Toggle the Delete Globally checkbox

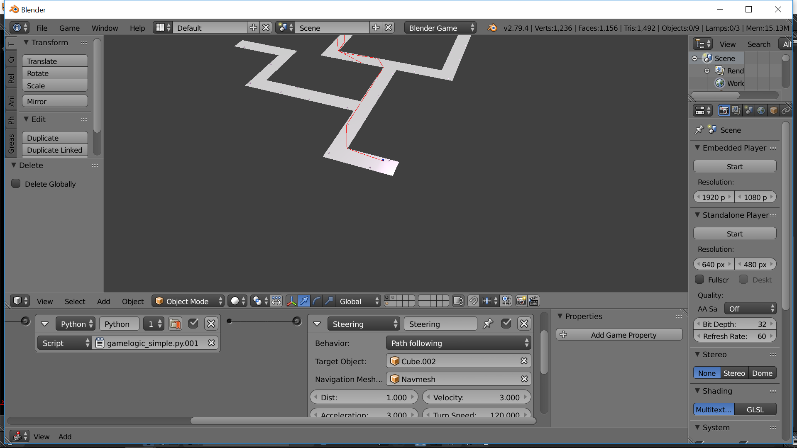click(x=15, y=183)
